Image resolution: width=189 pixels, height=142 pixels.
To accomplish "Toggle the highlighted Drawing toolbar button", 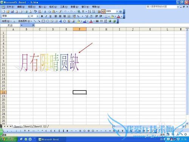I will click(x=103, y=11).
